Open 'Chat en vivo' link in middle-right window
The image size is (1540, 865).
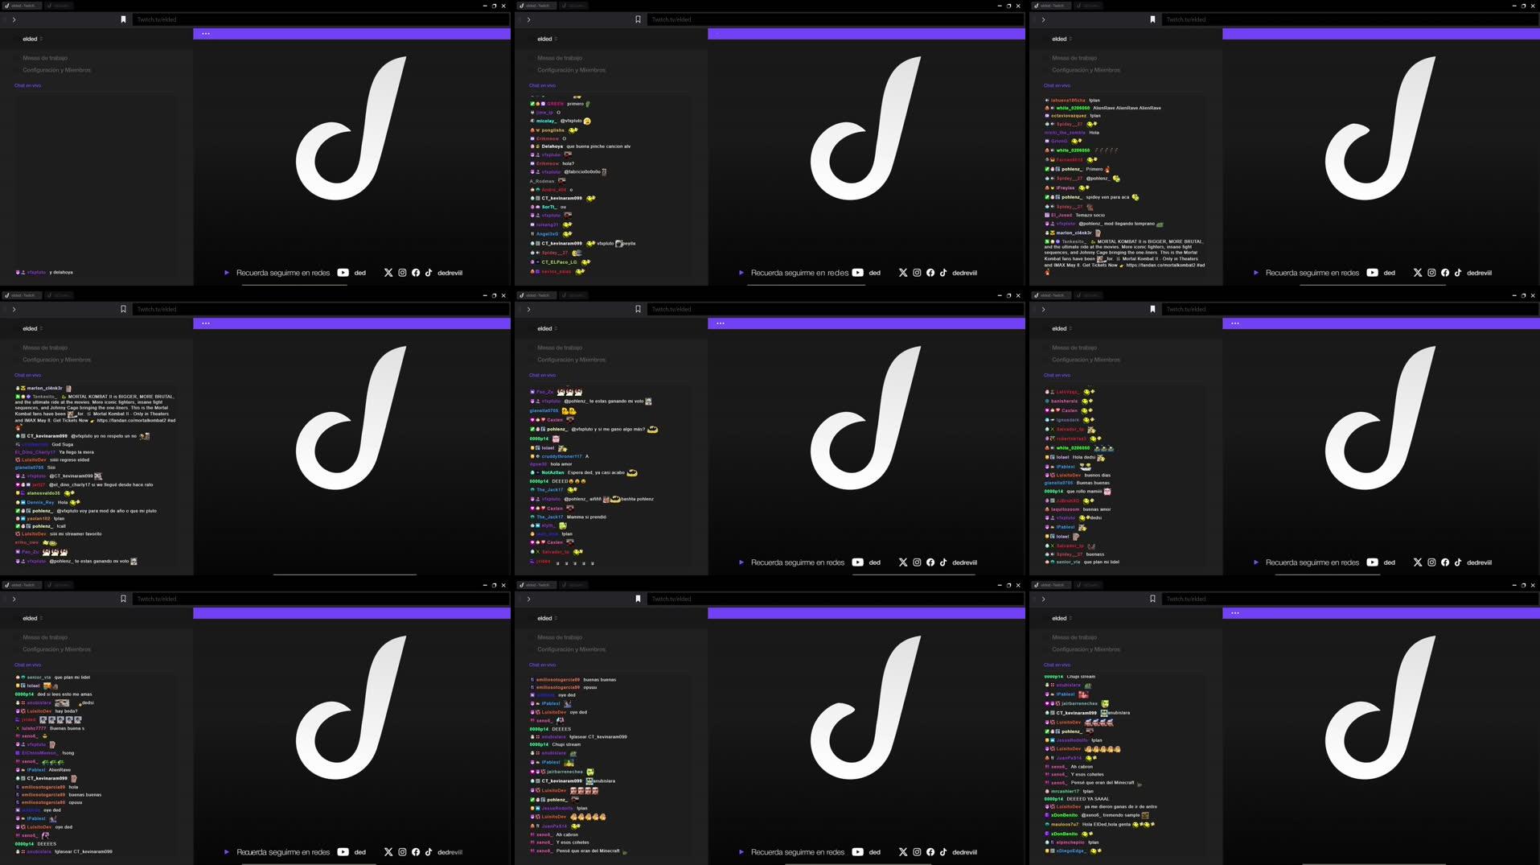click(x=1057, y=375)
